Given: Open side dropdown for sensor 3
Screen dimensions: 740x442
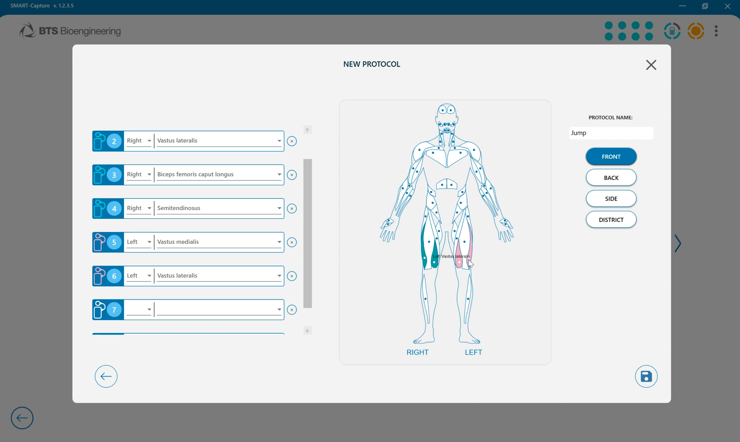Looking at the screenshot, I should coord(139,175).
